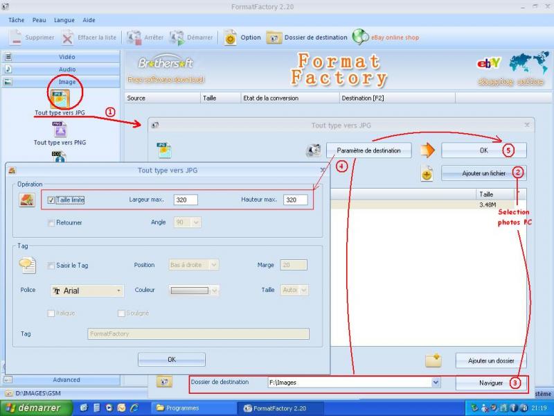The image size is (554, 416).
Task: Click the Ajouter un dossier button
Action: point(491,361)
